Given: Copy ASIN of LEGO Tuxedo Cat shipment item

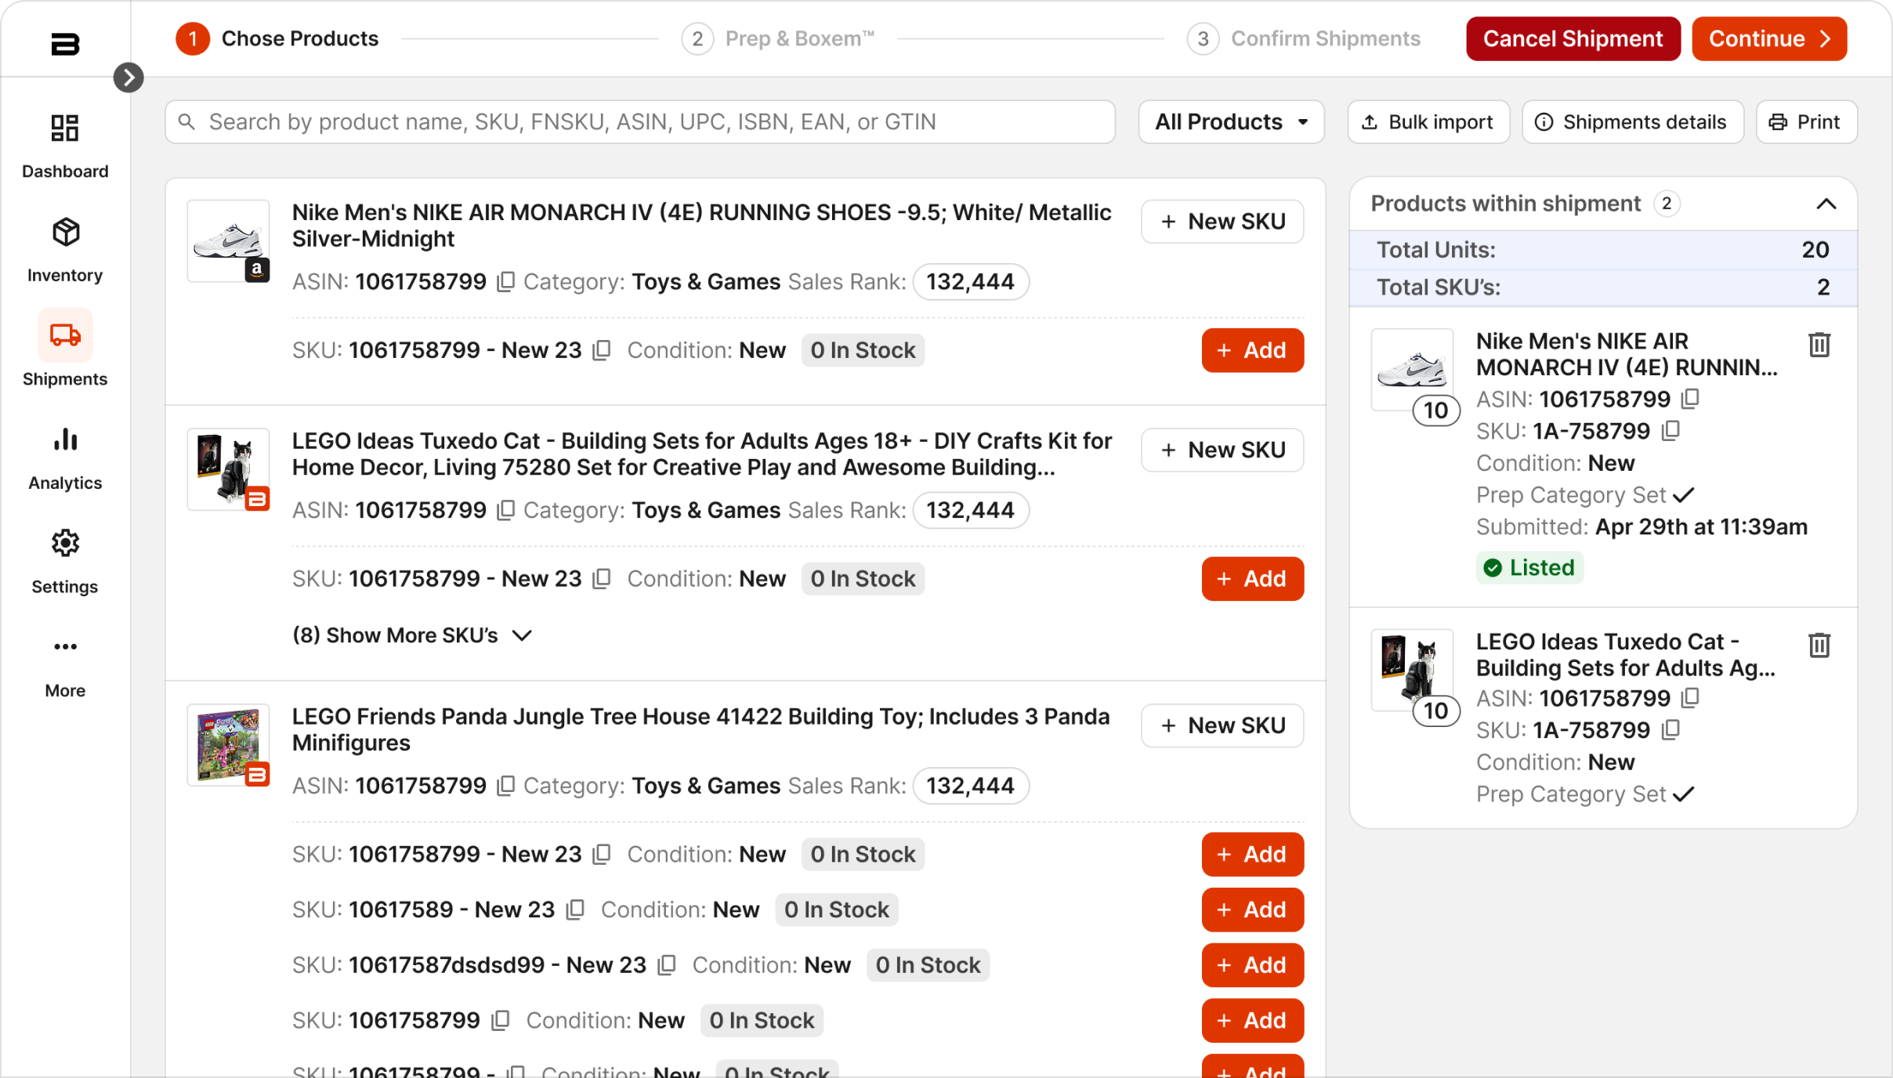Looking at the screenshot, I should [x=1691, y=698].
